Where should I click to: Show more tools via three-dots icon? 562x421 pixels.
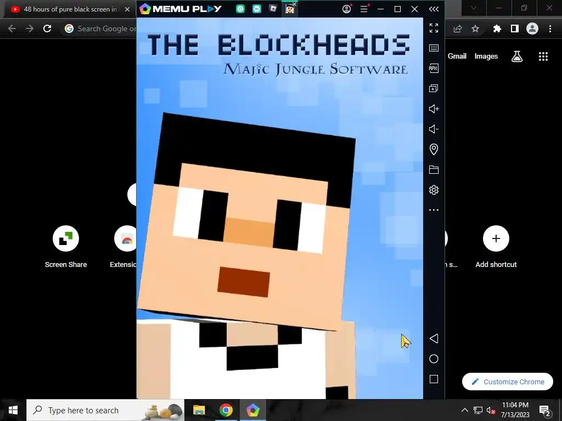coord(434,210)
